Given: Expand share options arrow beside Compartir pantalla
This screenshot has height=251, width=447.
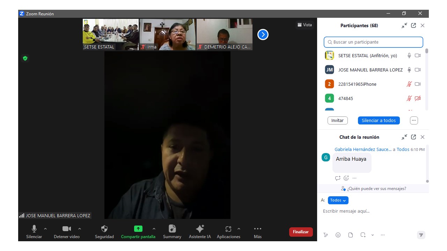Looking at the screenshot, I should point(154,229).
